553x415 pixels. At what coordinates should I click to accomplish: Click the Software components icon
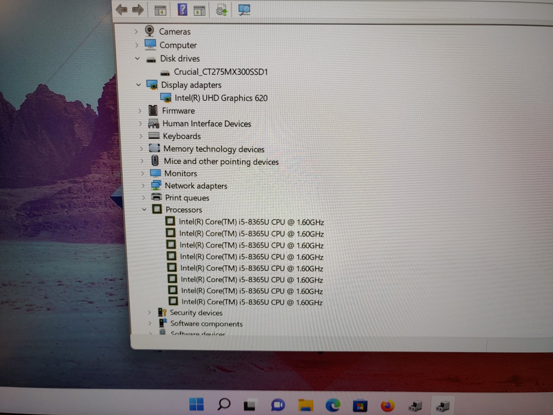163,323
